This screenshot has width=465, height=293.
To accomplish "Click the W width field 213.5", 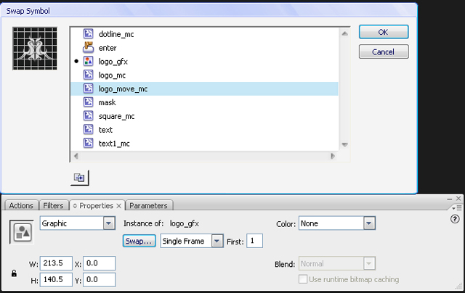I will coord(56,263).
